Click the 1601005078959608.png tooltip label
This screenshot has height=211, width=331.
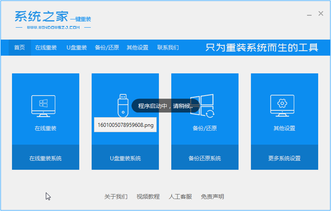tap(125, 125)
